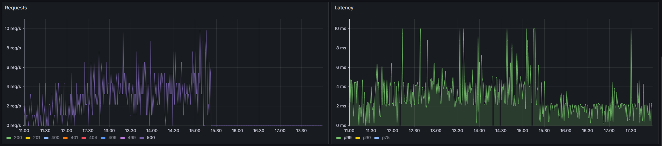Click the 11:00 tick in Requests chart
The image size is (662, 146).
pyautogui.click(x=24, y=131)
